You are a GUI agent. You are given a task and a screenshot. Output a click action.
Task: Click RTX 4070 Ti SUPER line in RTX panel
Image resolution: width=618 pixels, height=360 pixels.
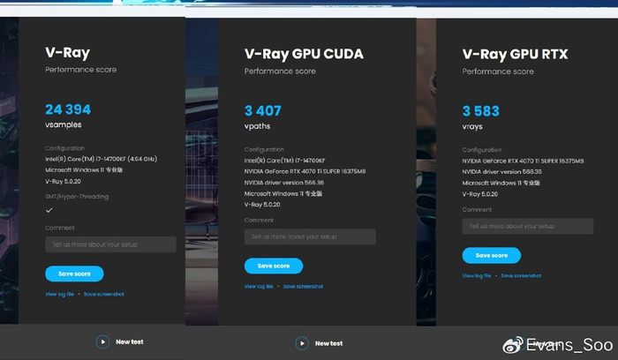[523, 161]
